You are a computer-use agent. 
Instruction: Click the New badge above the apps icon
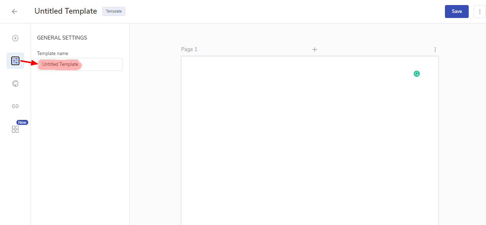(22, 122)
